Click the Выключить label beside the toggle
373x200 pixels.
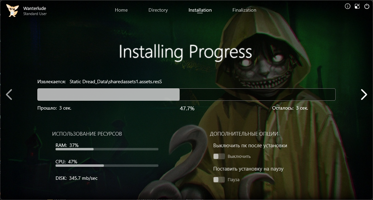(239, 157)
